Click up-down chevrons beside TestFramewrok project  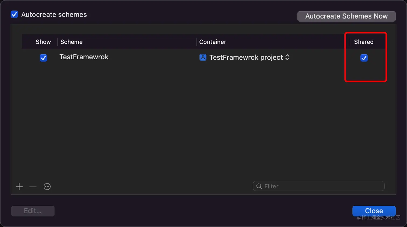tap(287, 57)
